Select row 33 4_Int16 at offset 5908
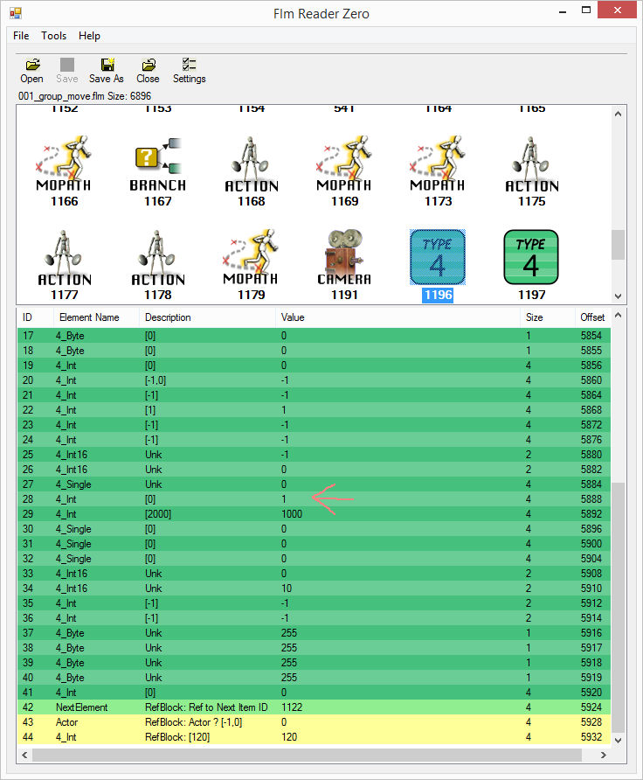Viewport: 643px width, 780px height. [314, 574]
